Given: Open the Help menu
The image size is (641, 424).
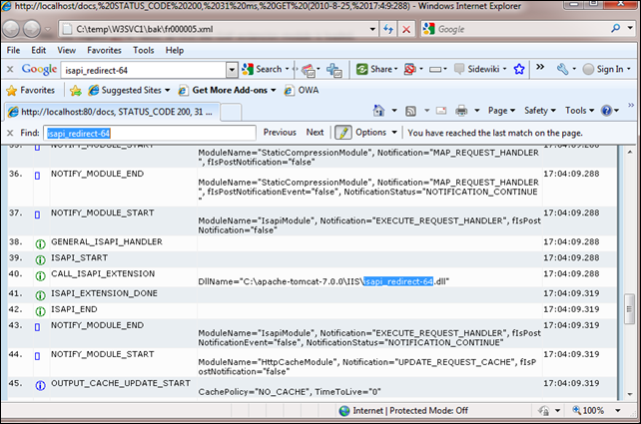Looking at the screenshot, I should click(174, 50).
